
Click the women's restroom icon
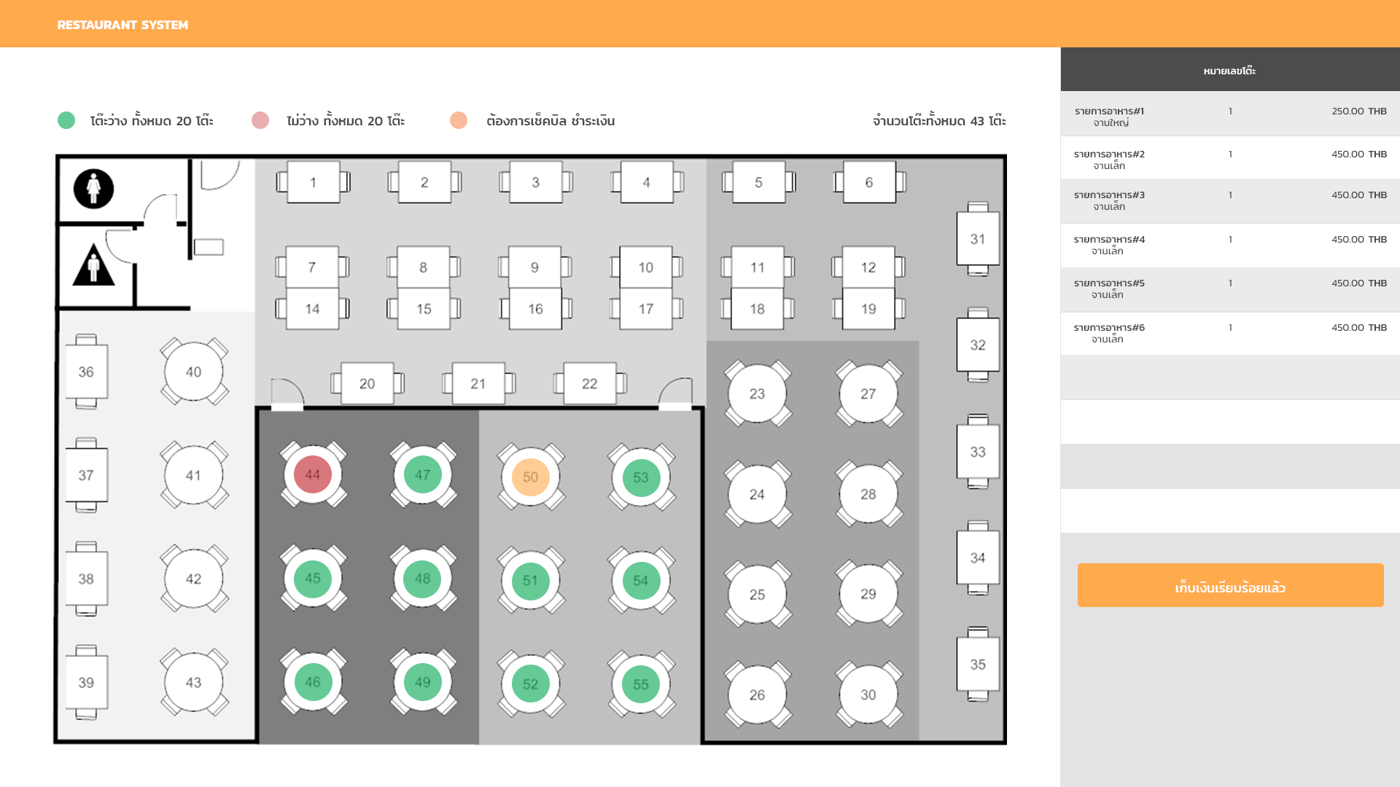pos(93,189)
